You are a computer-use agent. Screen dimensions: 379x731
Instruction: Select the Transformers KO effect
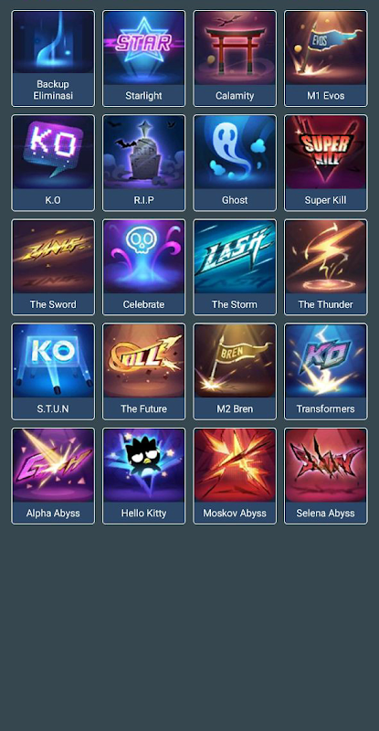[326, 372]
